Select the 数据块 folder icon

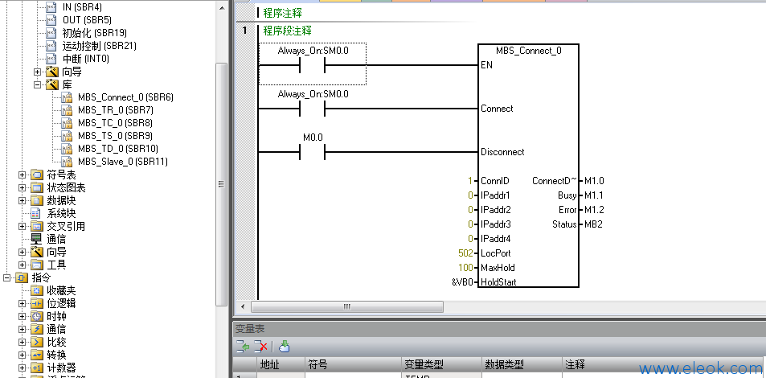pos(36,200)
